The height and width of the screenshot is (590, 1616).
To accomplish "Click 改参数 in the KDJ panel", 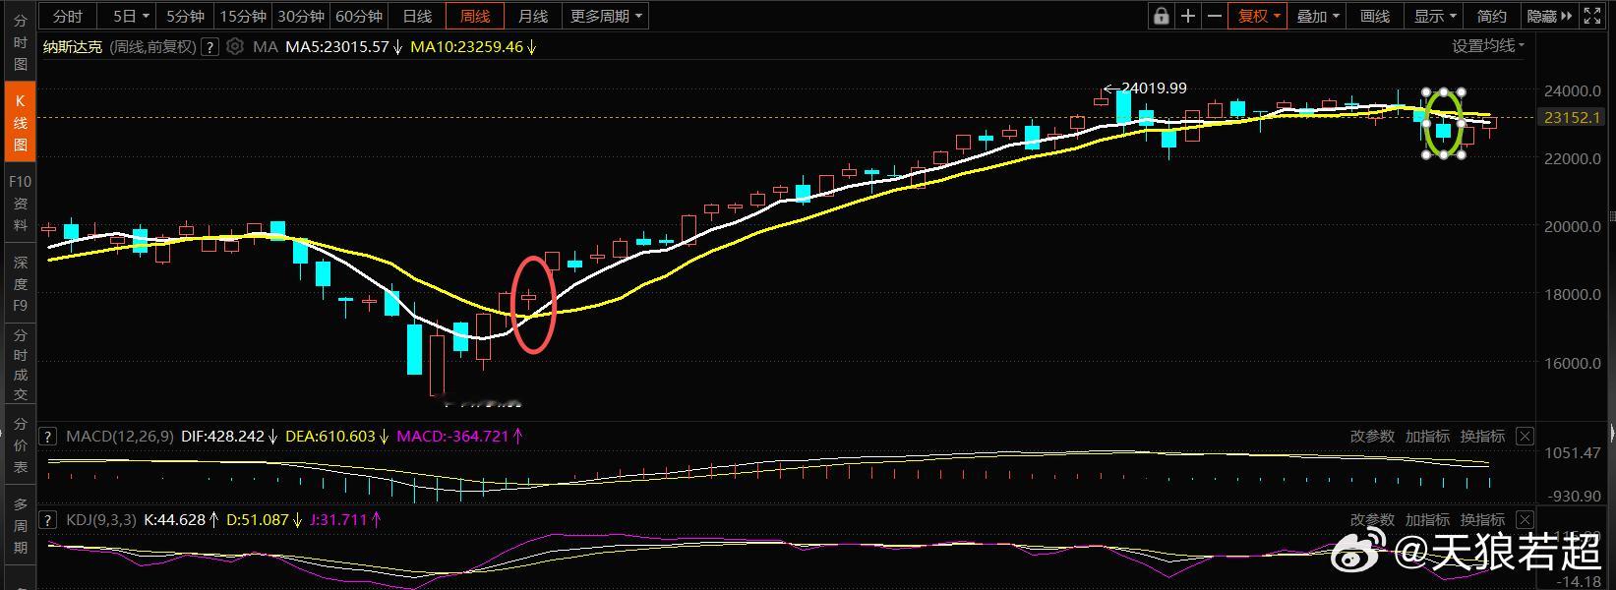I will click(x=1371, y=519).
